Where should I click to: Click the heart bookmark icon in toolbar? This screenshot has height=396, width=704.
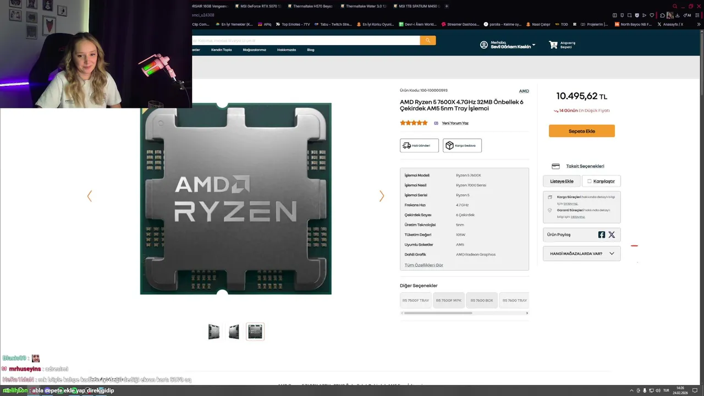pyautogui.click(x=652, y=15)
